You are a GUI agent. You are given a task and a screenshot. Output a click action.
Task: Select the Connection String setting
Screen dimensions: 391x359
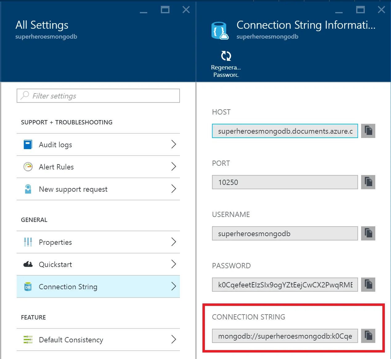[x=98, y=286]
